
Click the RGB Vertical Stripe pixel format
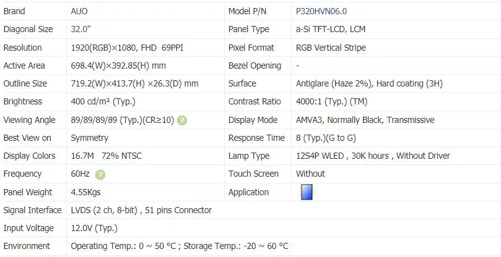[331, 48]
